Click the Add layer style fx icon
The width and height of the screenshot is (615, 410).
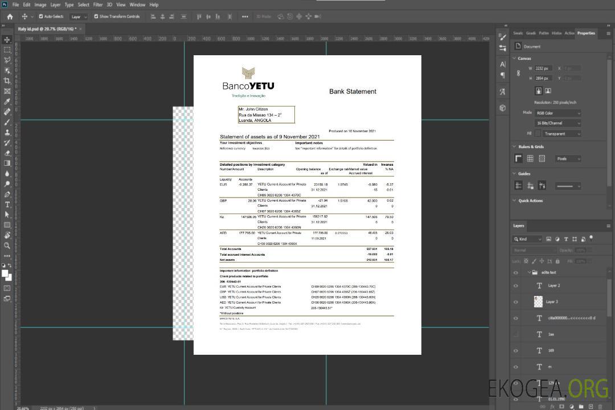coord(552,407)
